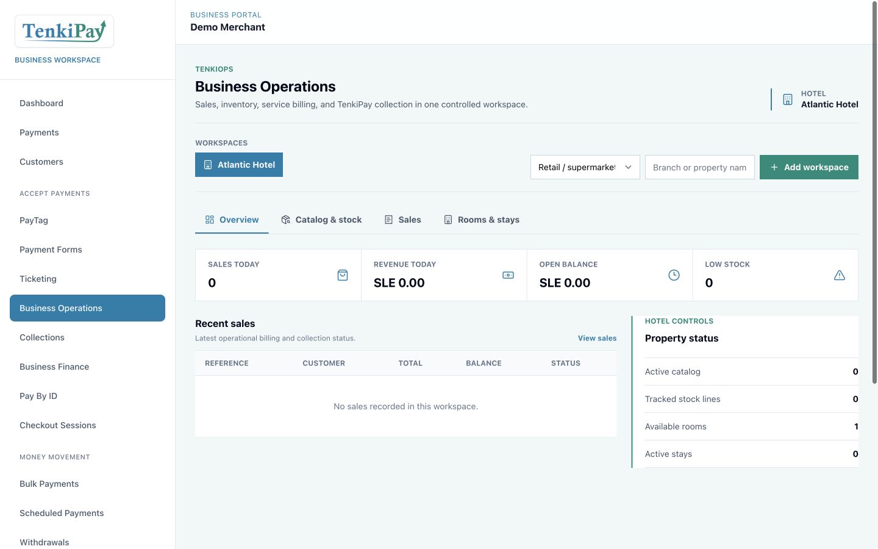
Task: Switch to the Catalog & stock tab
Action: click(321, 220)
